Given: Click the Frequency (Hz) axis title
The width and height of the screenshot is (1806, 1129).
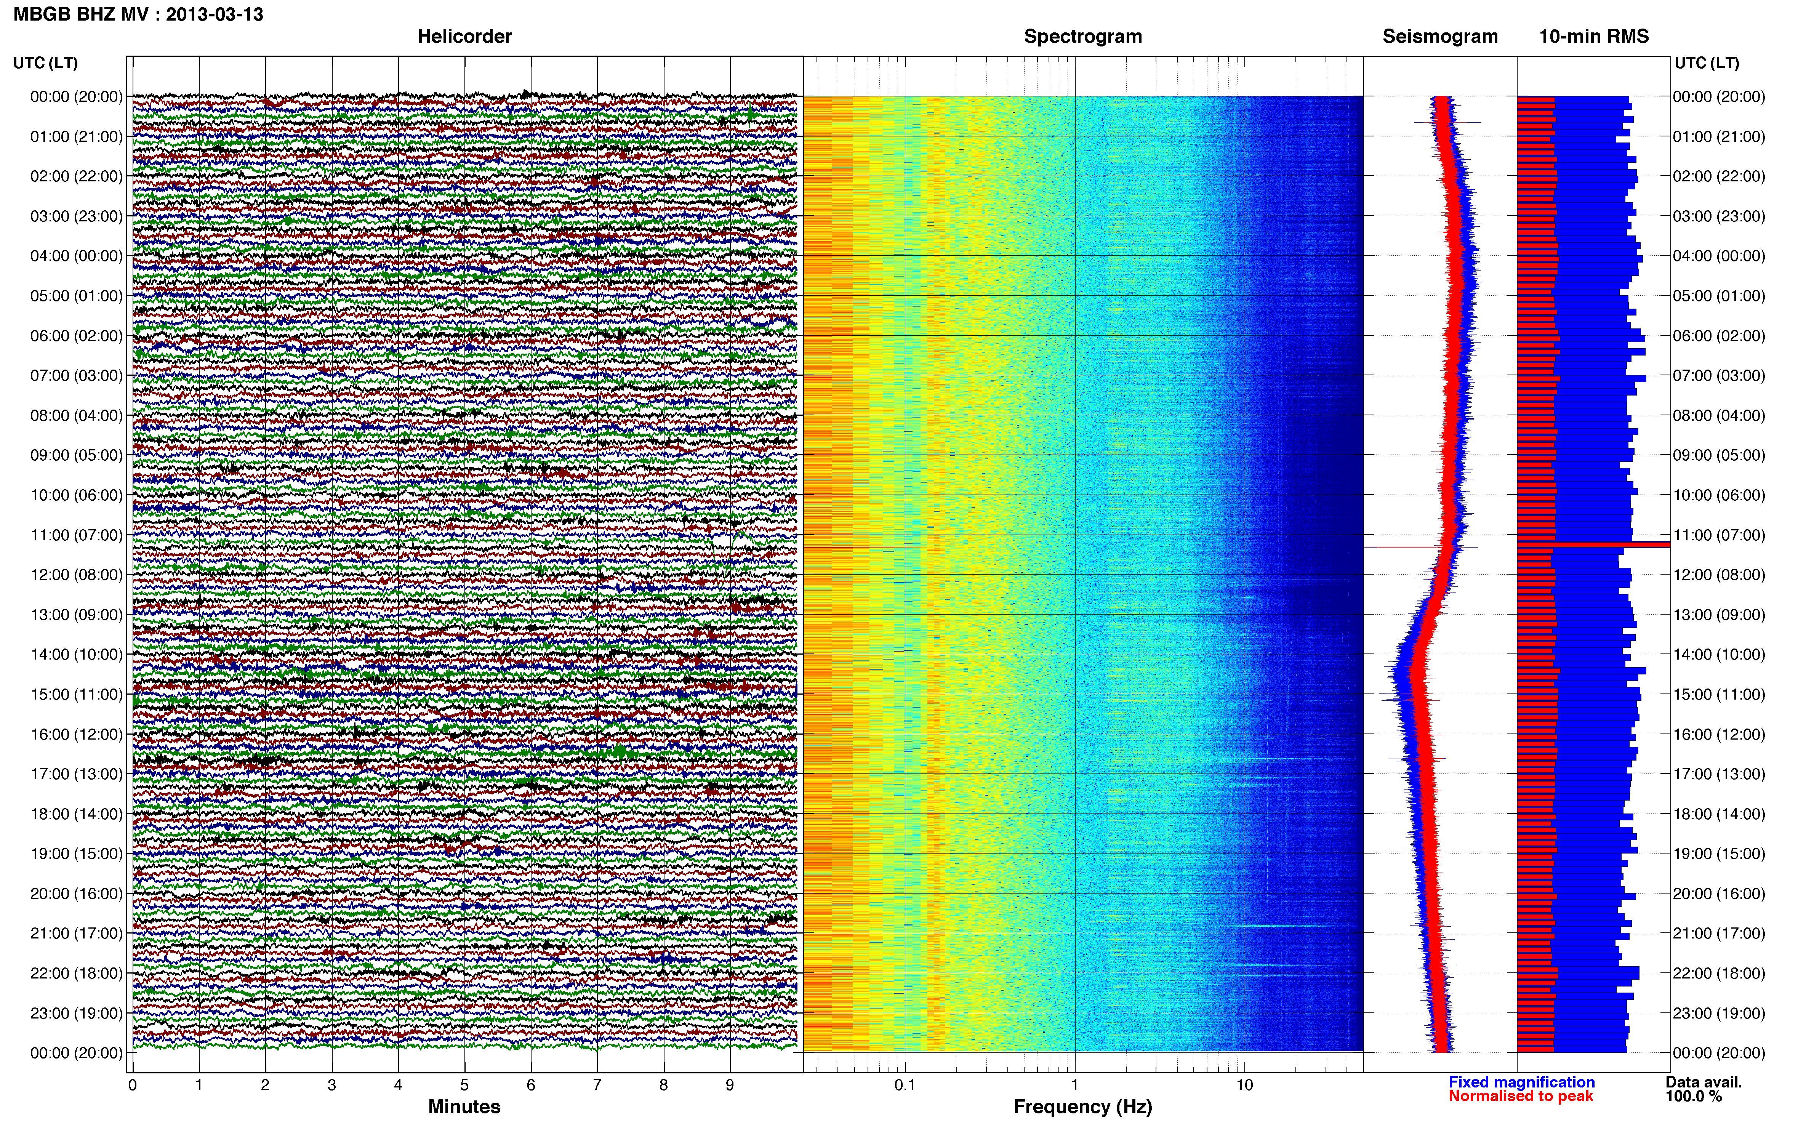Looking at the screenshot, I should pos(1082,1107).
